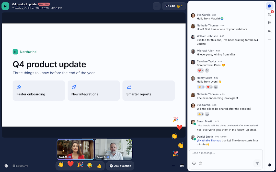Open the questions tab with 3 badge
Screen dimensions: 276x172
click(x=270, y=14)
